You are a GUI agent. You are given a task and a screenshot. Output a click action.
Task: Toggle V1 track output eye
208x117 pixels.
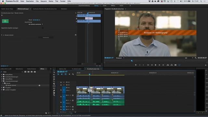click(69, 88)
